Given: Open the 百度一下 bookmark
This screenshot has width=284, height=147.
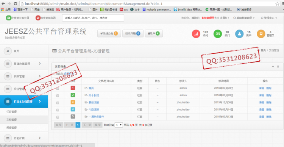Looking at the screenshot, I should point(20,9).
